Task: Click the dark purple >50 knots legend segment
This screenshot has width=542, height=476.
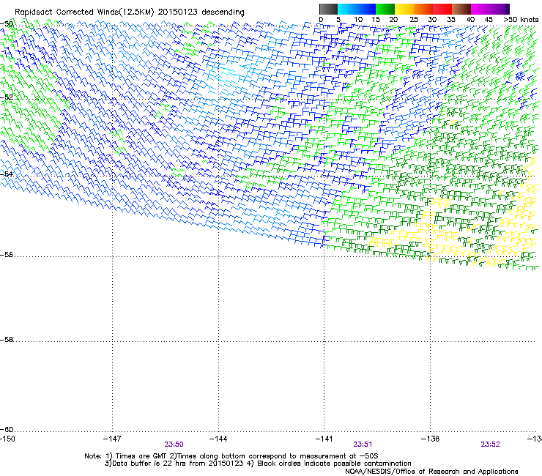Action: click(x=508, y=9)
